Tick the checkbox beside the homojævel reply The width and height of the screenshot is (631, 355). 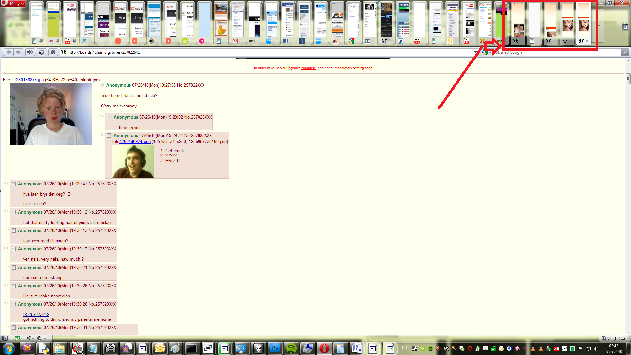click(109, 117)
